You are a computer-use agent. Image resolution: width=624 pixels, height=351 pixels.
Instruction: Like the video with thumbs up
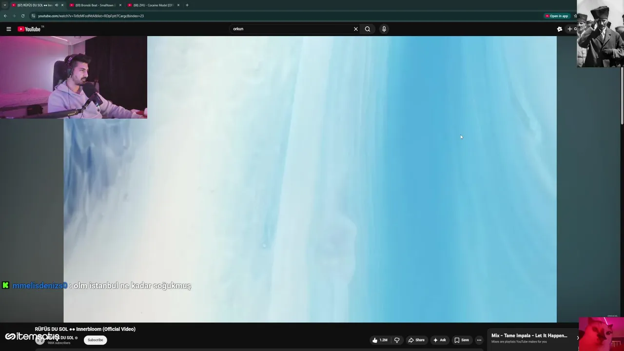tap(380, 340)
